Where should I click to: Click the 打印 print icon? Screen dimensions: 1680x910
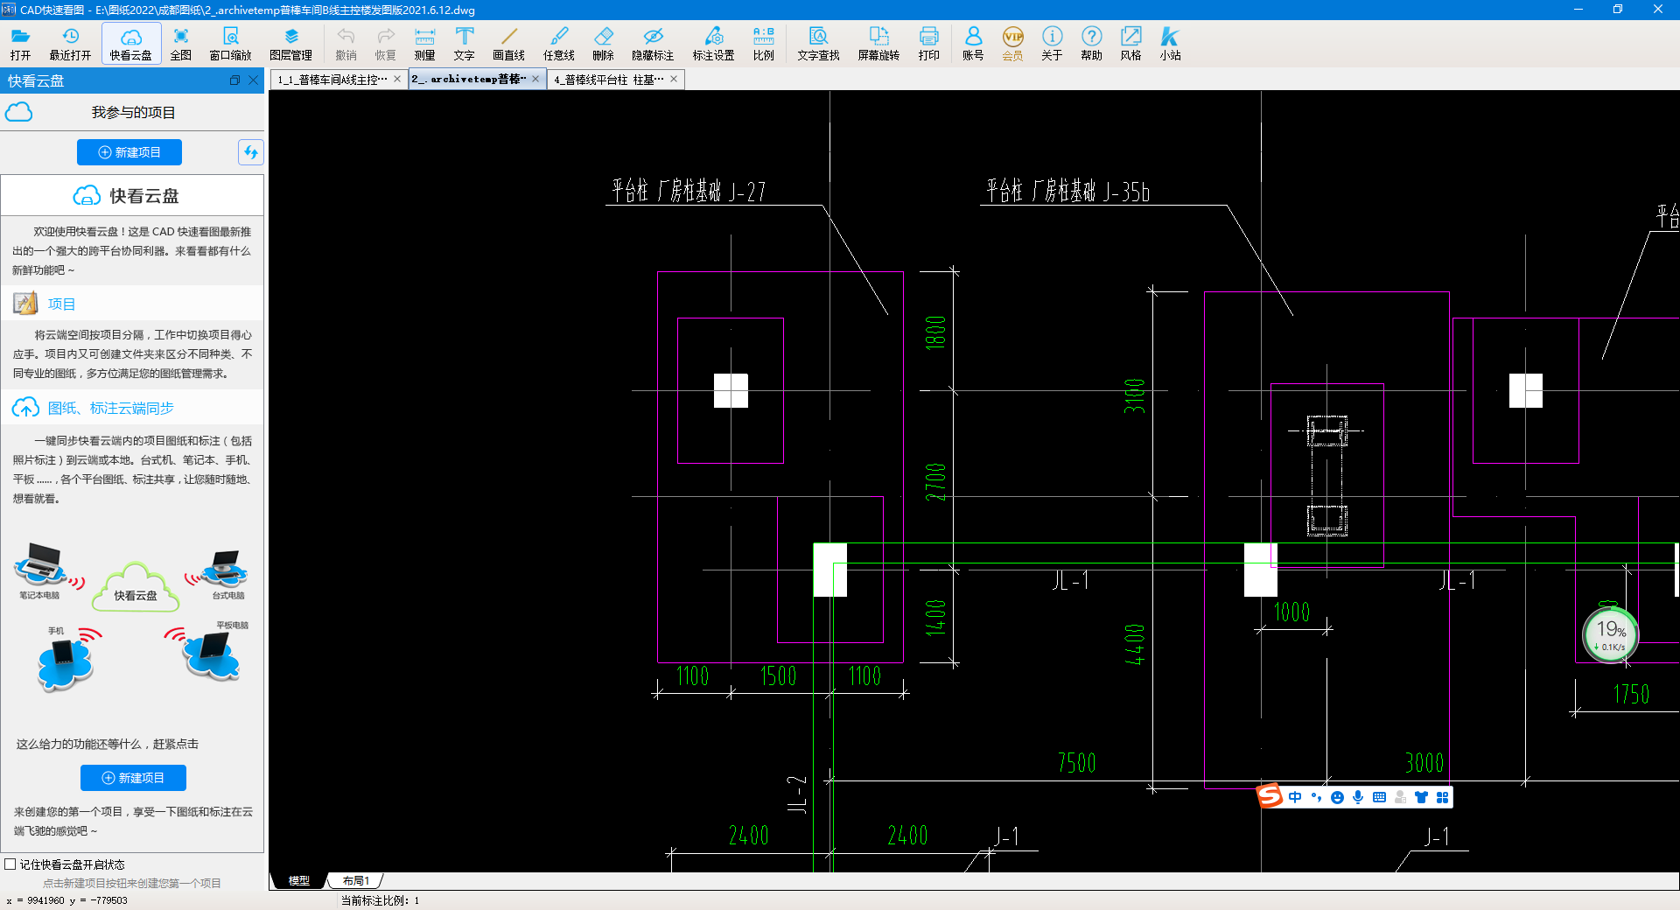pyautogui.click(x=929, y=44)
